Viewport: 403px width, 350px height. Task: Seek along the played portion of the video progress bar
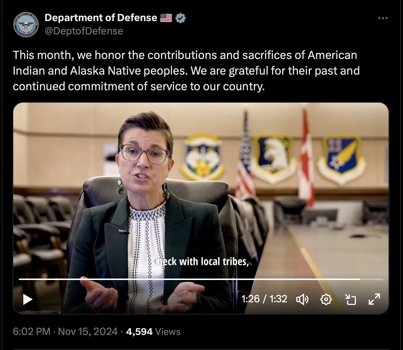click(189, 279)
